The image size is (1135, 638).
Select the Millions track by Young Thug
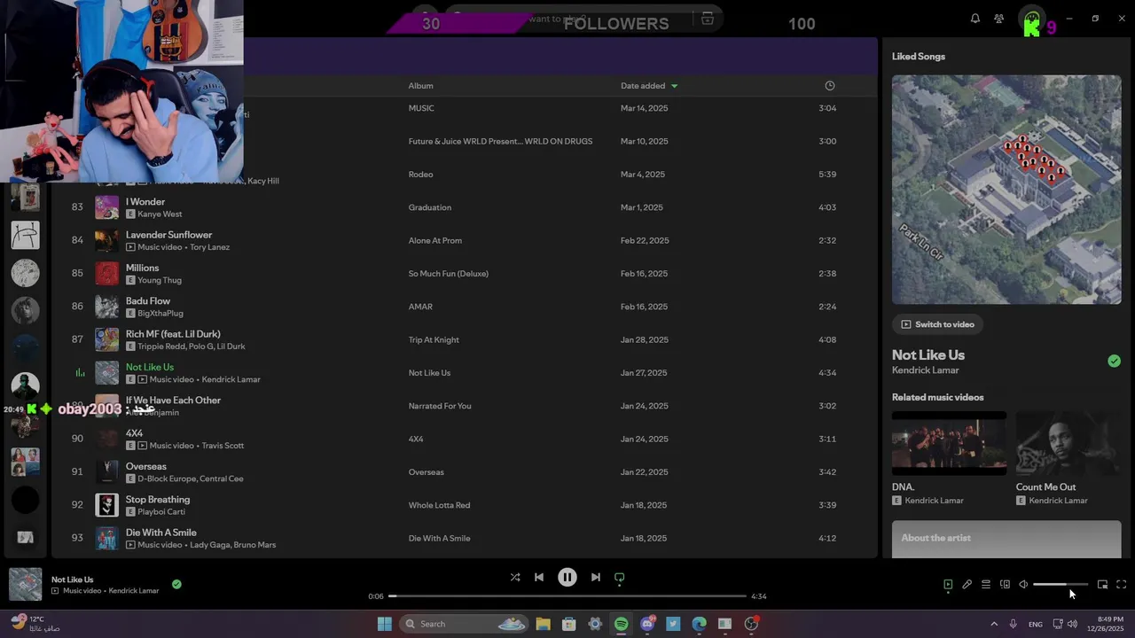click(x=465, y=274)
